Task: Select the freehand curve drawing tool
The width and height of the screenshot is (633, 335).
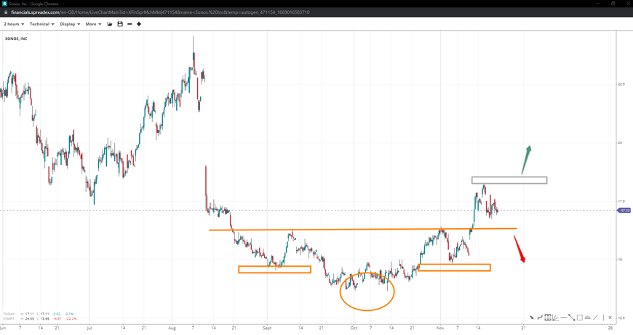Action: (x=540, y=318)
